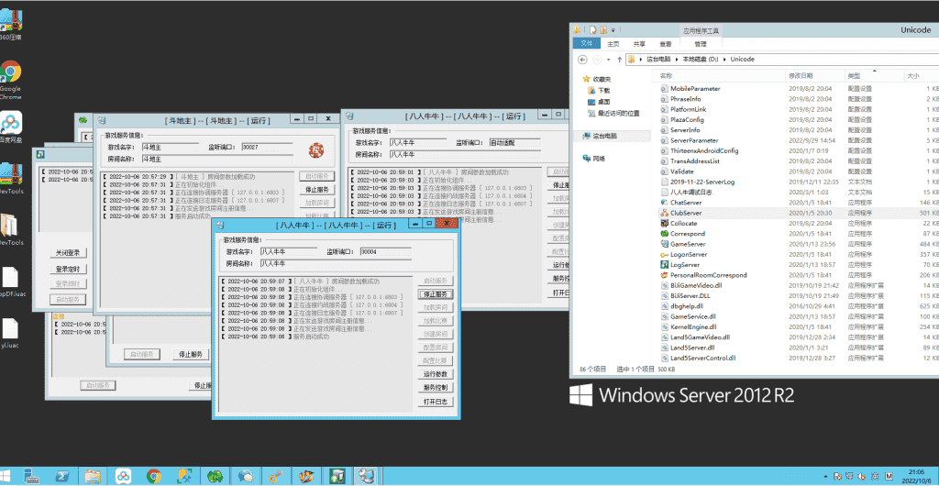This screenshot has width=939, height=486.
Task: Expand breadcrumb arrow after 本地磁盘 (D:)
Action: point(725,60)
